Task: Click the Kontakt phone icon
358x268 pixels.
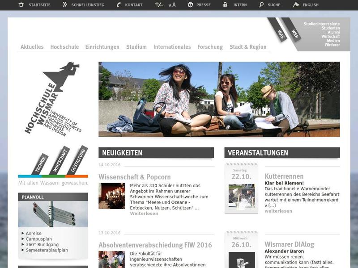Action: coord(119,5)
